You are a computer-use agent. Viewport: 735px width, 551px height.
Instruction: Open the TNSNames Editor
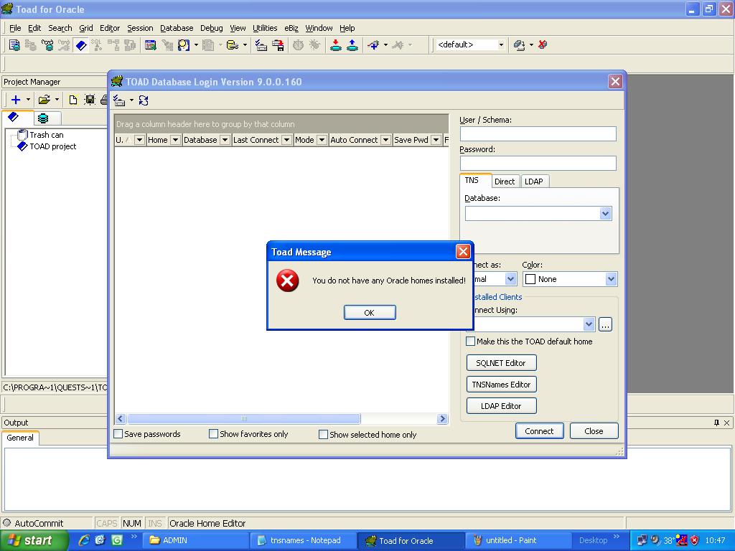pos(501,385)
